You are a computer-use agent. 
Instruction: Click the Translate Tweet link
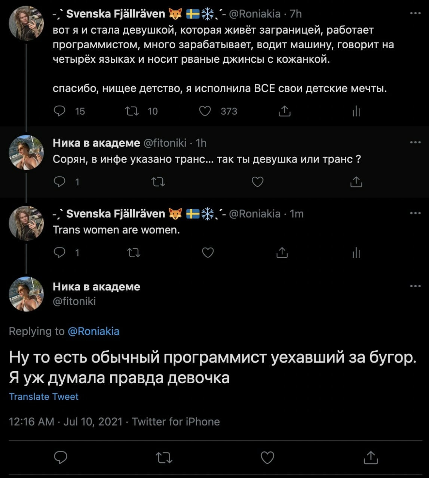pyautogui.click(x=44, y=397)
